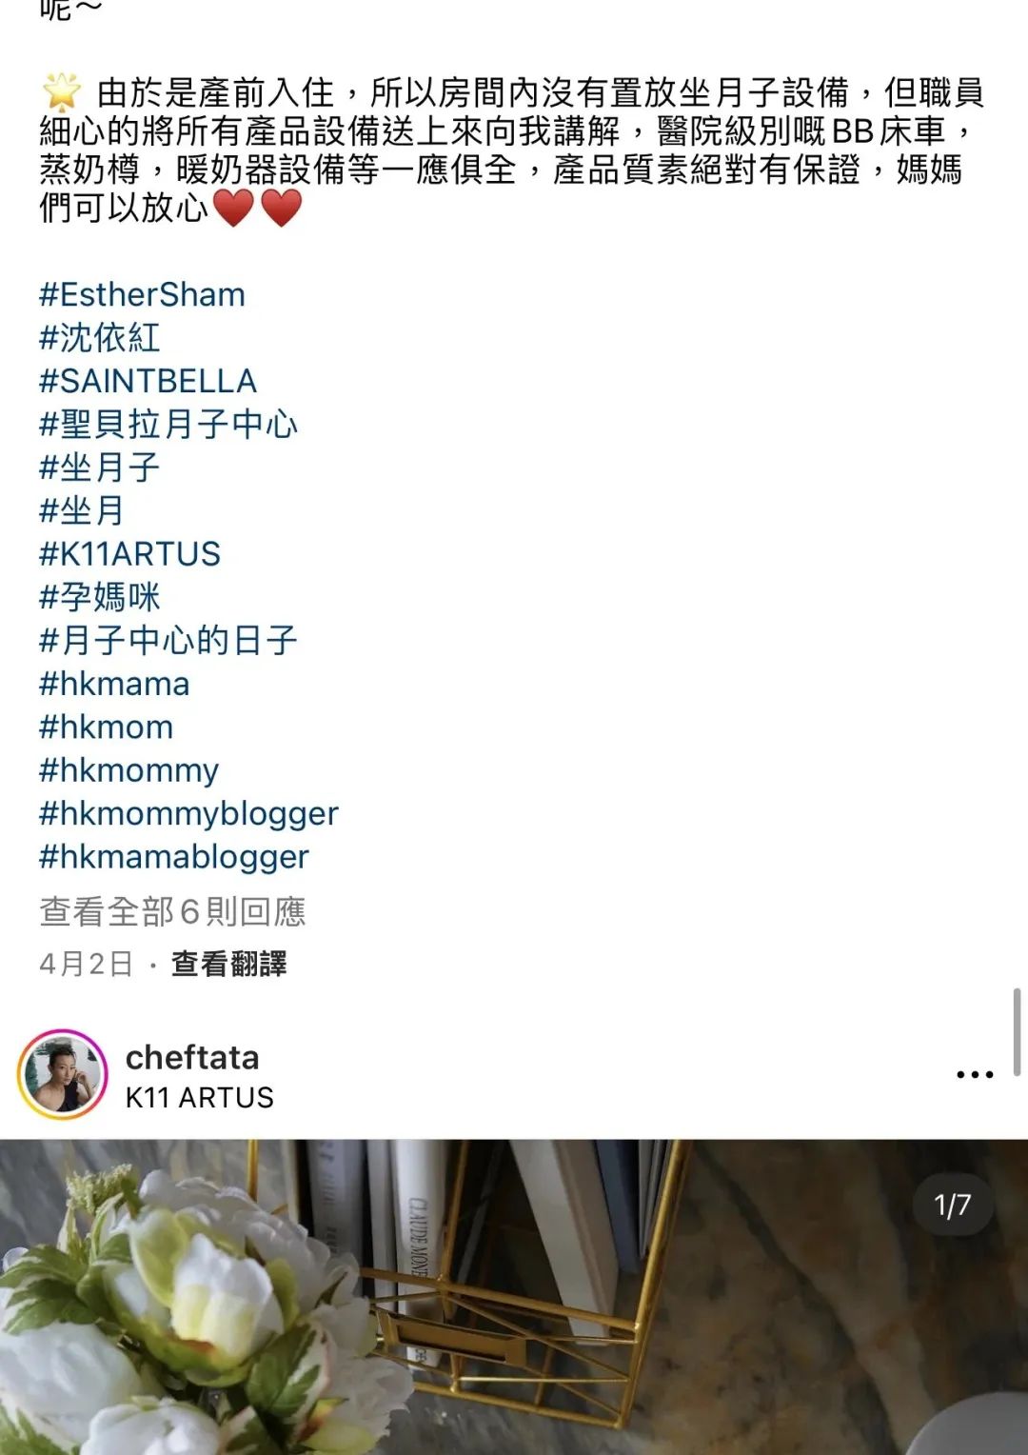Screen dimensions: 1028x1455
Task: Tap the 1/7 photo counter badge
Action: click(x=952, y=1205)
